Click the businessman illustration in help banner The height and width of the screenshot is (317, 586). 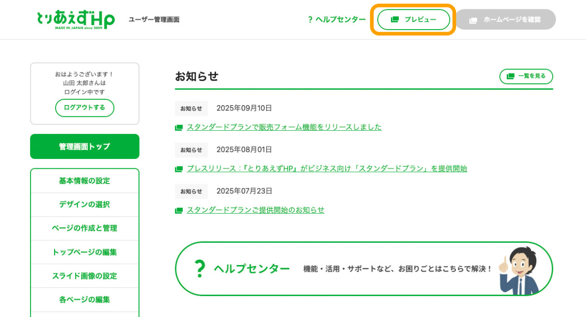(x=520, y=270)
